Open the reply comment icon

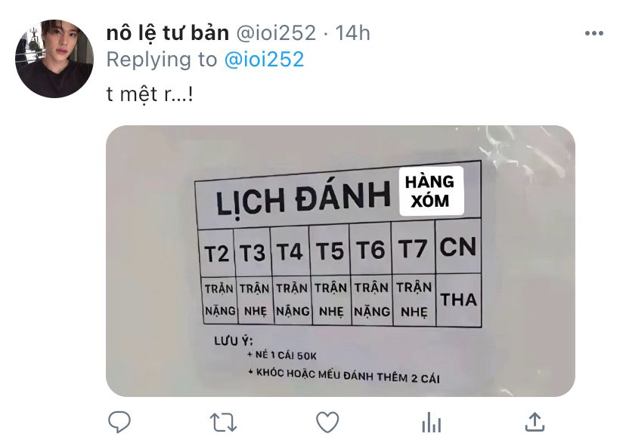119,422
